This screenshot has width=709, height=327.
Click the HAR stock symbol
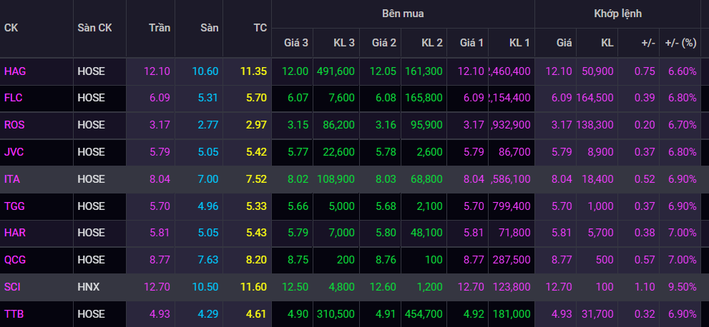tap(14, 233)
